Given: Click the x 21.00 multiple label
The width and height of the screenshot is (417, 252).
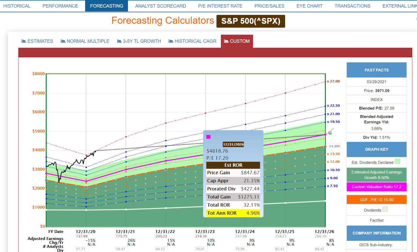Looking at the screenshot, I should point(333,114).
